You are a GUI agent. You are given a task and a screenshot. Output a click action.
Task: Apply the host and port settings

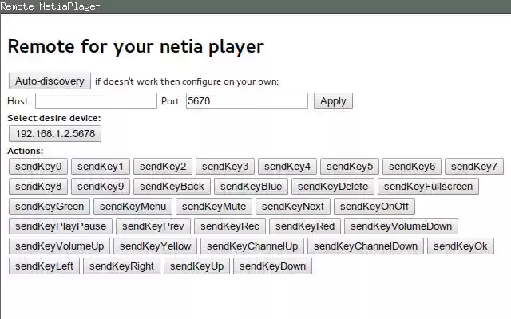point(333,101)
